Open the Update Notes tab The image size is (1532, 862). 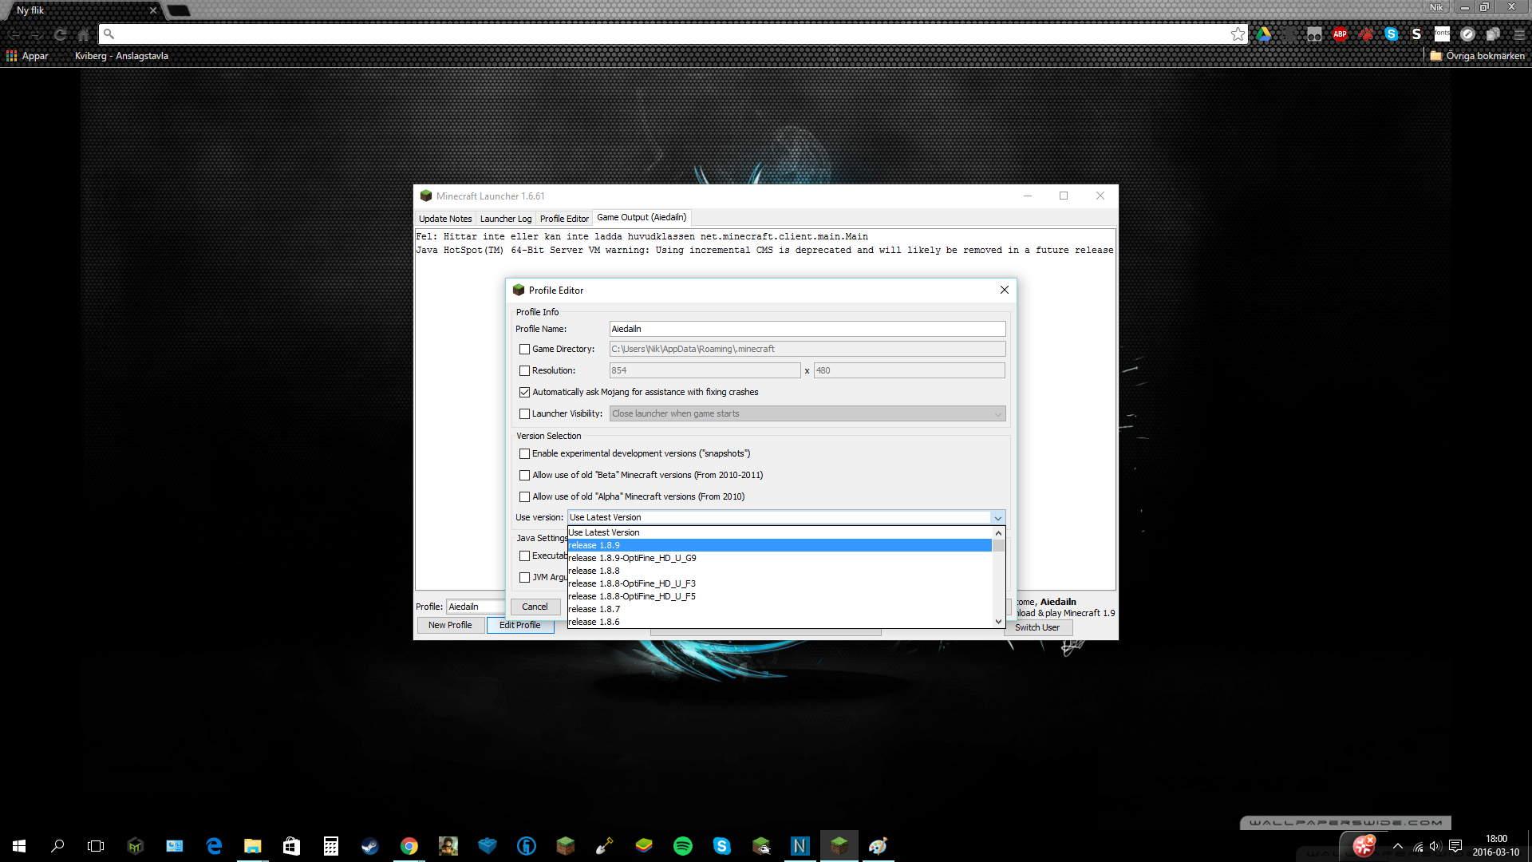(x=445, y=219)
